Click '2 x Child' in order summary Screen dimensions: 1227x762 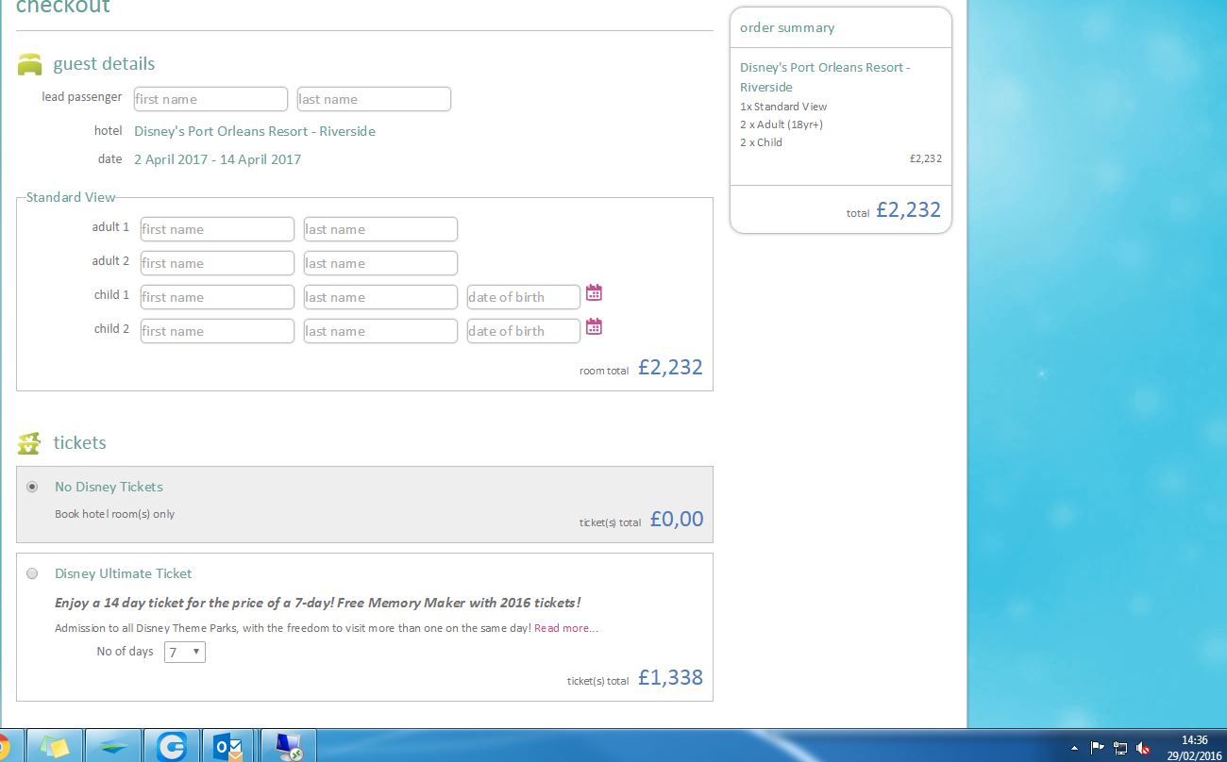[762, 142]
